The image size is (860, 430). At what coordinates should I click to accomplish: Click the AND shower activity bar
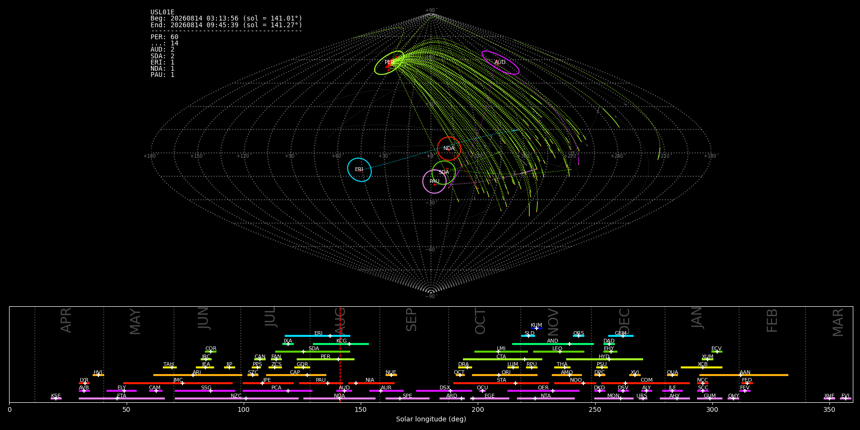(553, 344)
